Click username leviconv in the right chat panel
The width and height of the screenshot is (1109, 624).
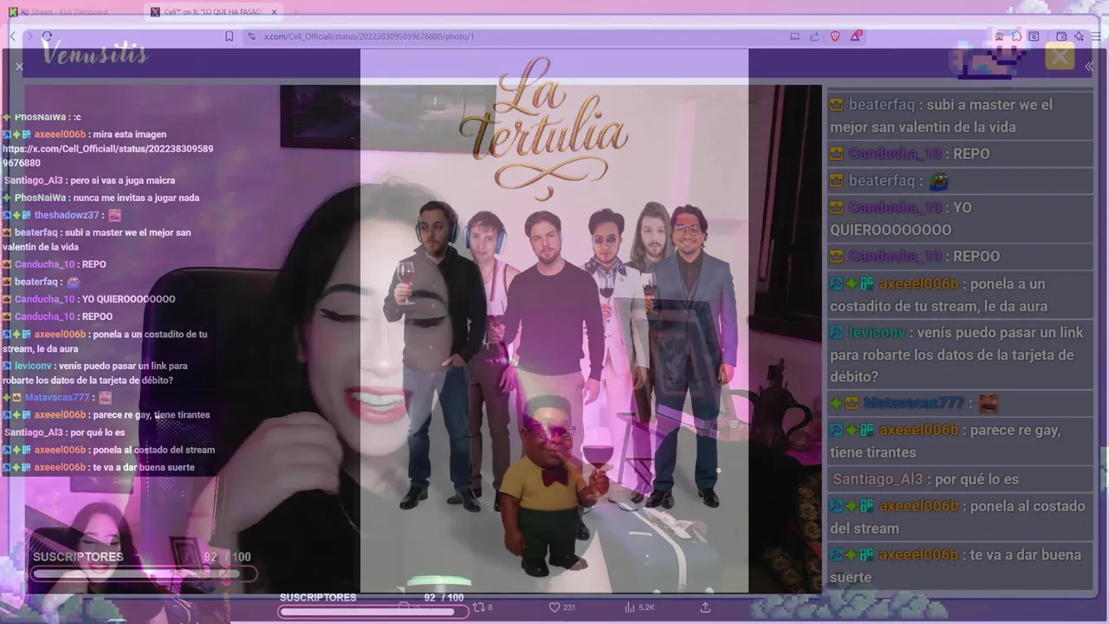[877, 333]
